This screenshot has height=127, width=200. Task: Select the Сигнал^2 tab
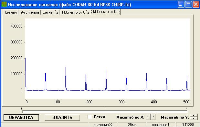point(50,12)
